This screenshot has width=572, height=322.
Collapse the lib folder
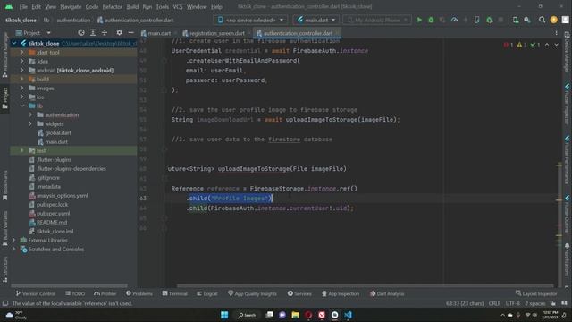pos(22,106)
